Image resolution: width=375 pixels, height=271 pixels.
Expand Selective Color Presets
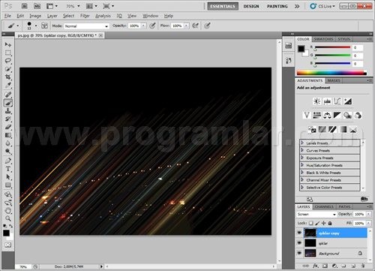(x=302, y=187)
